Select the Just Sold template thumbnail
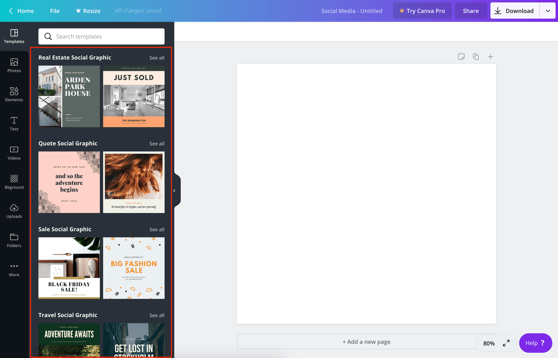The width and height of the screenshot is (558, 358). coord(134,96)
